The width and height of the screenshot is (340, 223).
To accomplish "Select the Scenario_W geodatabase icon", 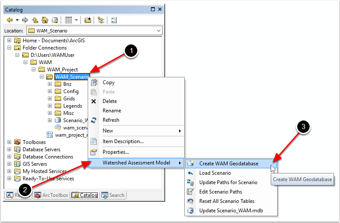I will coord(58,120).
